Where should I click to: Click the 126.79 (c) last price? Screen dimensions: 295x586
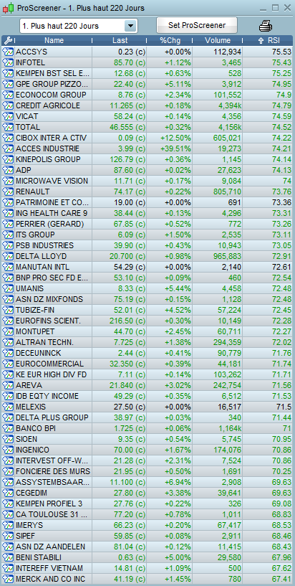tap(127, 159)
